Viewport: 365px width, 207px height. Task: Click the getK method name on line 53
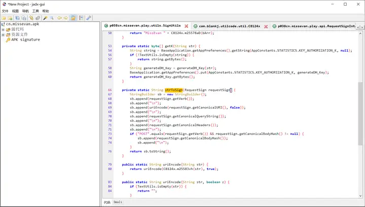pos(169,46)
